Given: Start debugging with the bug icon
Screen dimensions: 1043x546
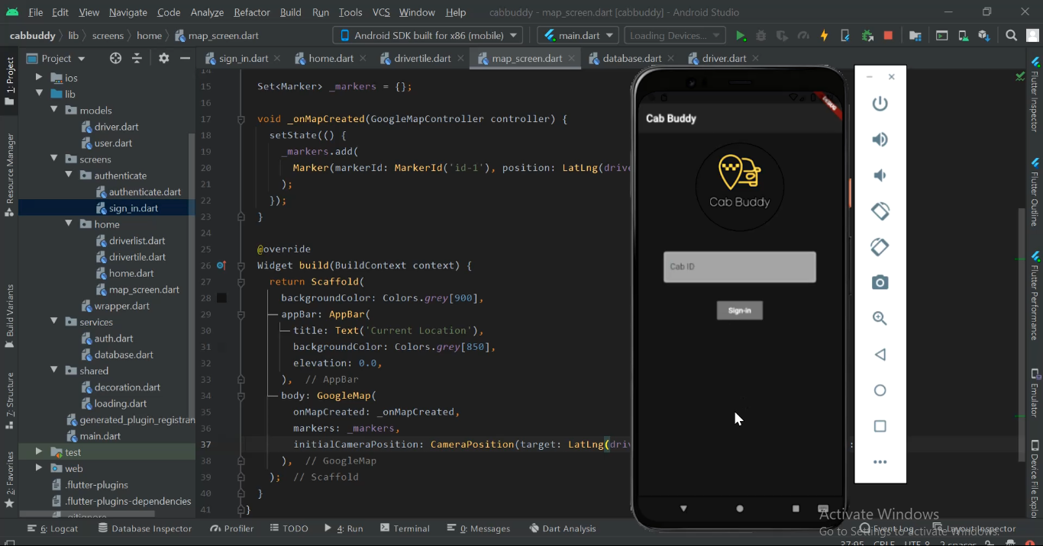Looking at the screenshot, I should [x=761, y=36].
